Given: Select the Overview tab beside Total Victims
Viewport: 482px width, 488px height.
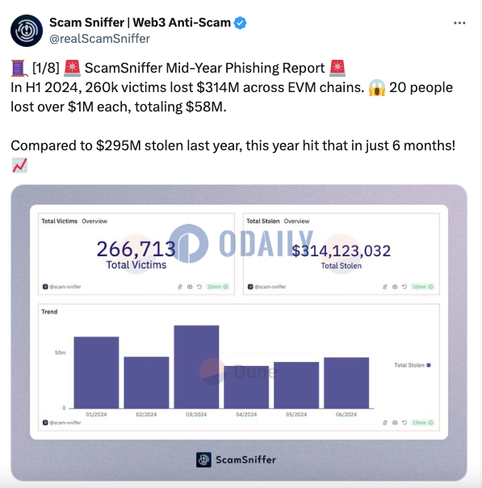Looking at the screenshot, I should pos(94,221).
